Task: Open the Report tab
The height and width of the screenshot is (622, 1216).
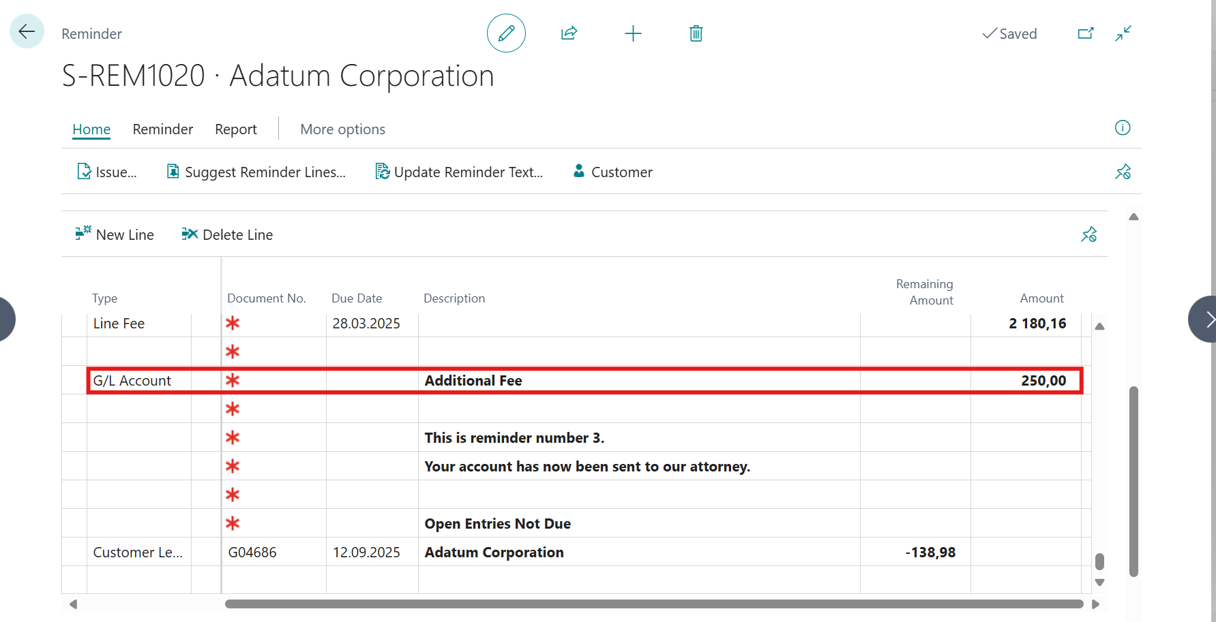Action: 235,129
